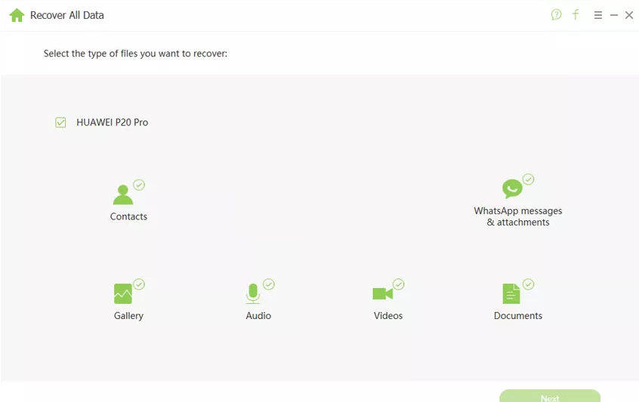Image resolution: width=639 pixels, height=402 pixels.
Task: Minimize the recovery window
Action: tap(614, 15)
